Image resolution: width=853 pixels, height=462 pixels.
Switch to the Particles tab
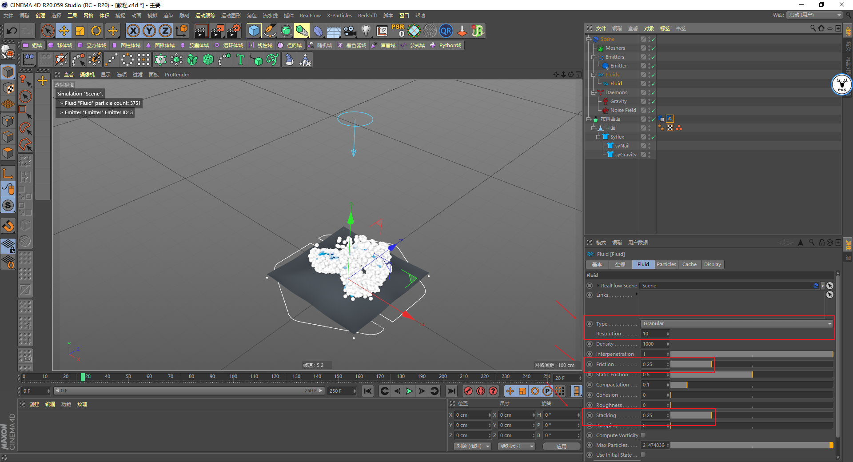coord(666,264)
